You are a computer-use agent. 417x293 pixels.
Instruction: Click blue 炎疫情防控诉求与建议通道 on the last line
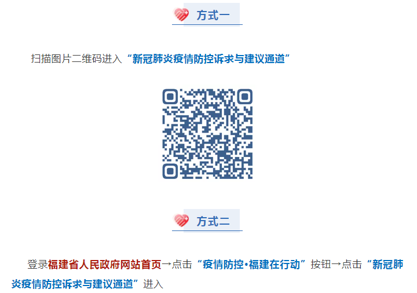[72, 284]
